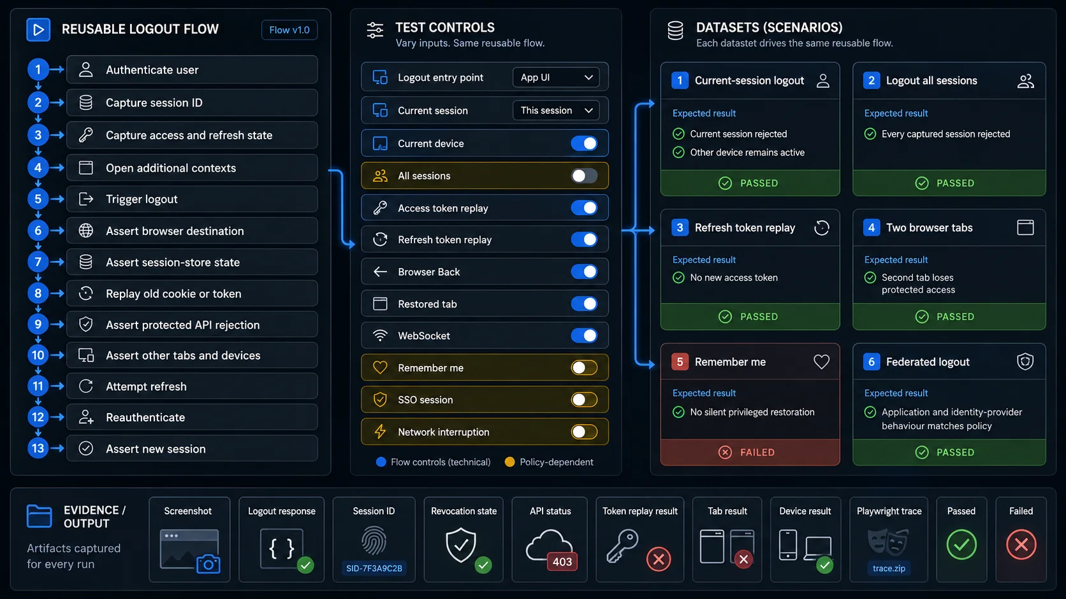Screen dimensions: 1066x599
Task: Open the Playwright trace trace.zip label
Action: pyautogui.click(x=889, y=568)
